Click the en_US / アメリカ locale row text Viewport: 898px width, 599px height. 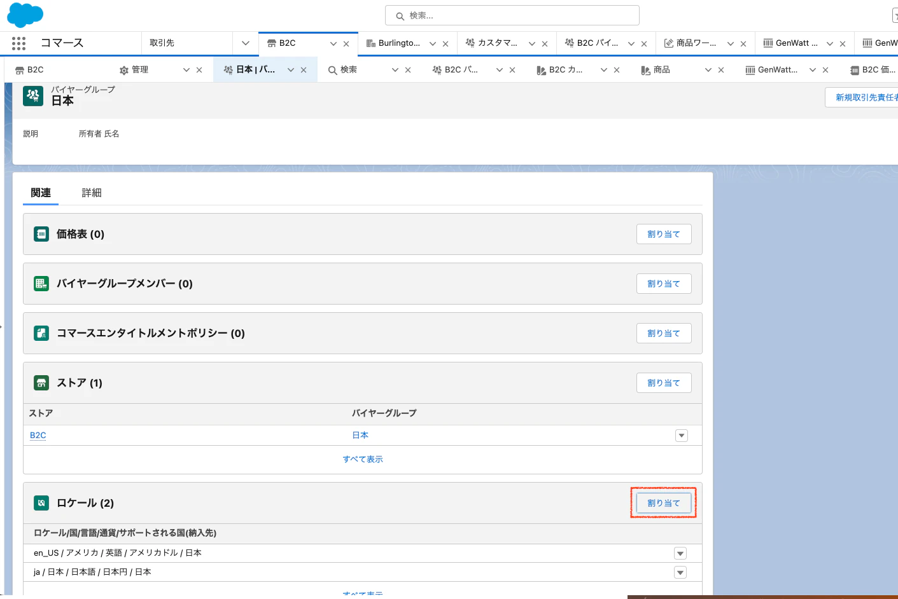[x=118, y=553]
